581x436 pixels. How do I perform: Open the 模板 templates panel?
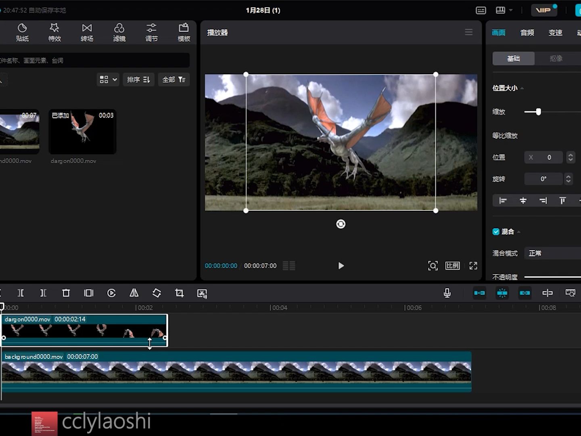coord(184,32)
